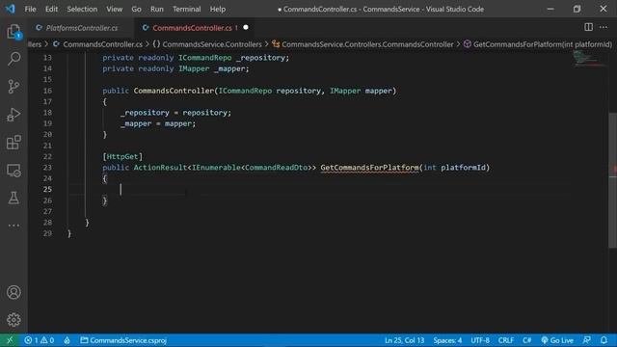617x347 pixels.
Task: Click the editor vertical scrollbar
Action: (613, 180)
